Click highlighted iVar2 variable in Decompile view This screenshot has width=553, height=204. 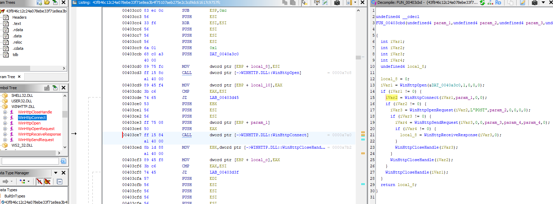392,98
